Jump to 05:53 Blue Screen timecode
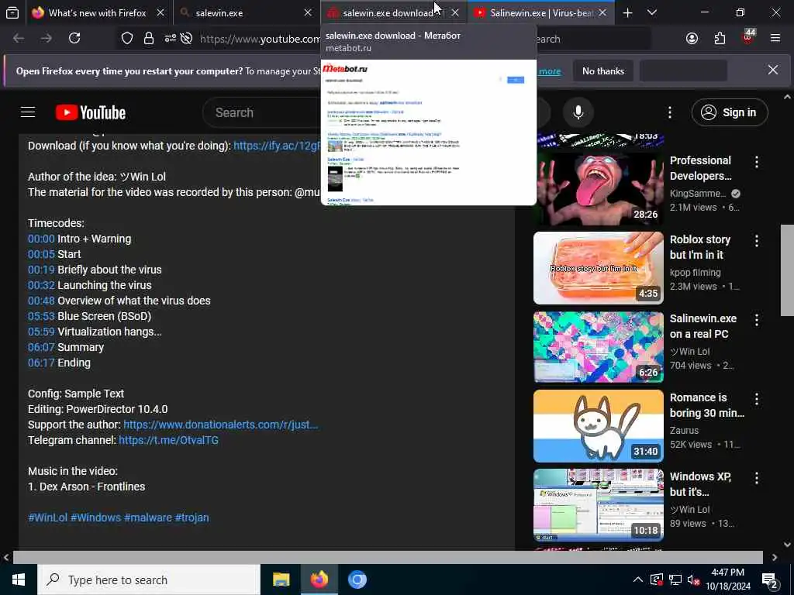The height and width of the screenshot is (595, 794). (x=41, y=316)
